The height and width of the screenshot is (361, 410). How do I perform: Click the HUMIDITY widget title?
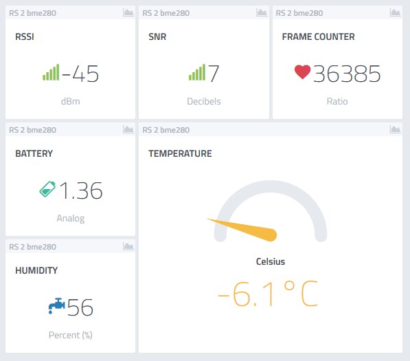click(x=36, y=270)
